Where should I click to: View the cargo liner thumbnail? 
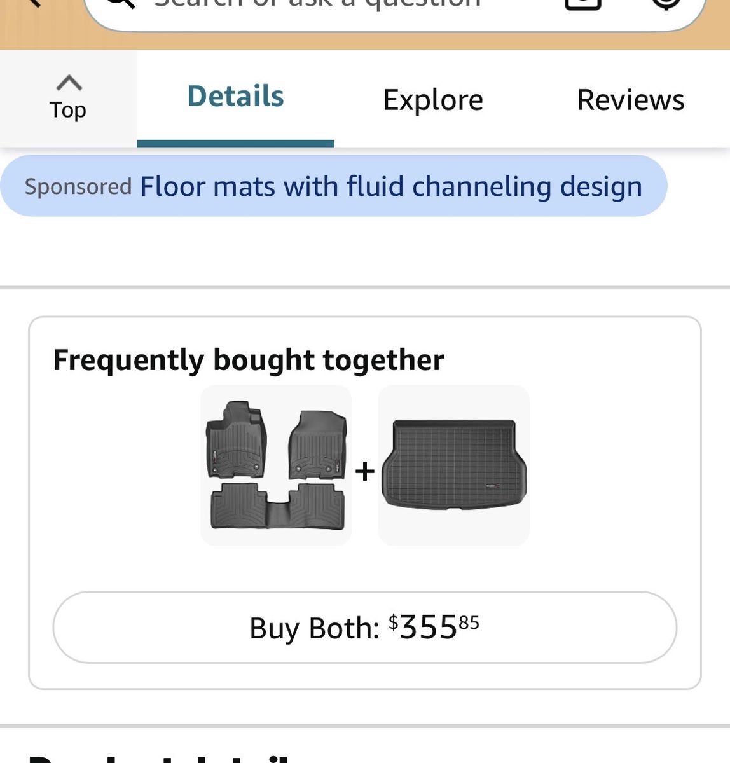click(x=454, y=465)
